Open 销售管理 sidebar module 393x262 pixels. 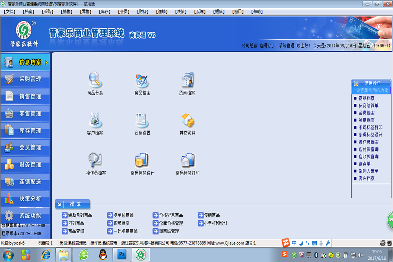tap(25, 96)
